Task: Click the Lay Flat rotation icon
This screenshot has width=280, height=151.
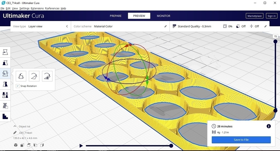Action: click(34, 75)
